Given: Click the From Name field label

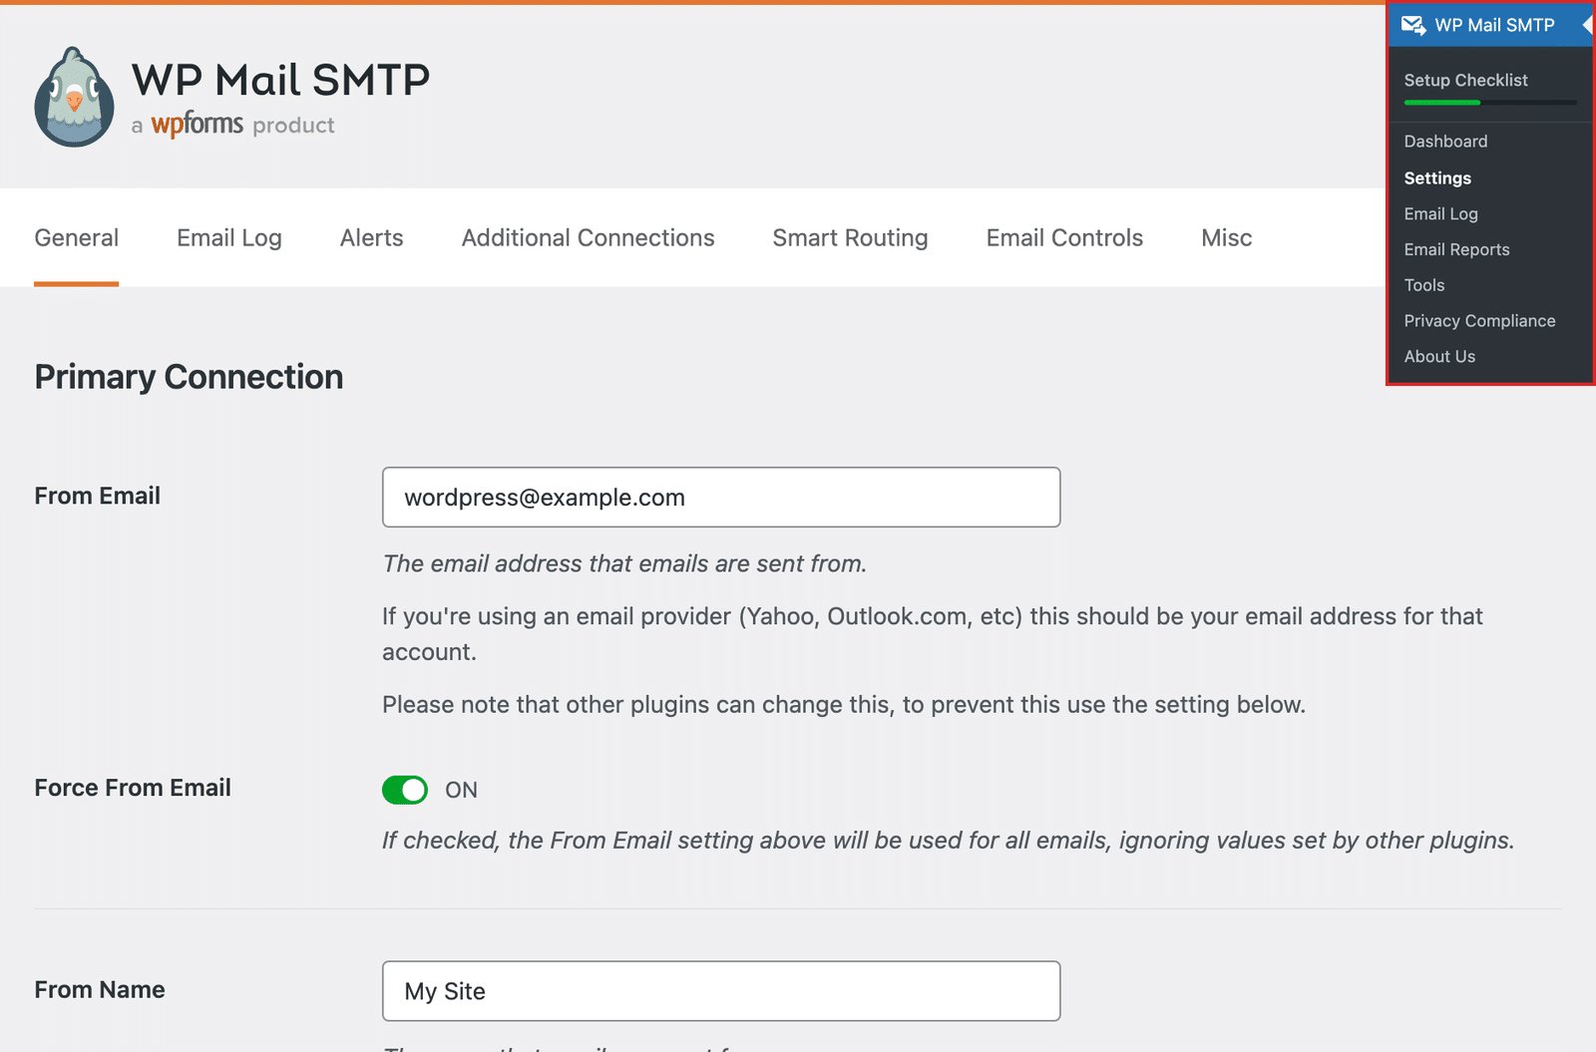Looking at the screenshot, I should (x=100, y=989).
